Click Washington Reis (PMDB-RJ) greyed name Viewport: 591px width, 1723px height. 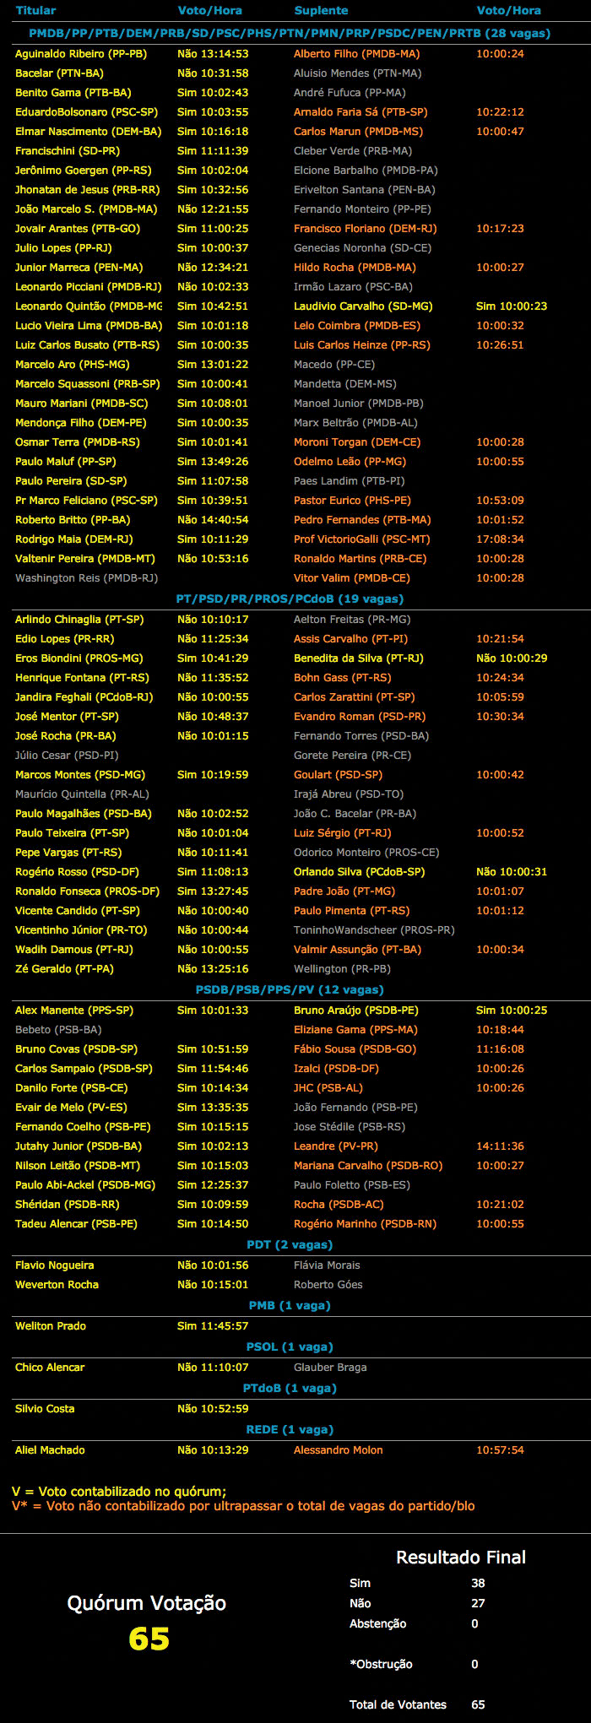tap(86, 578)
